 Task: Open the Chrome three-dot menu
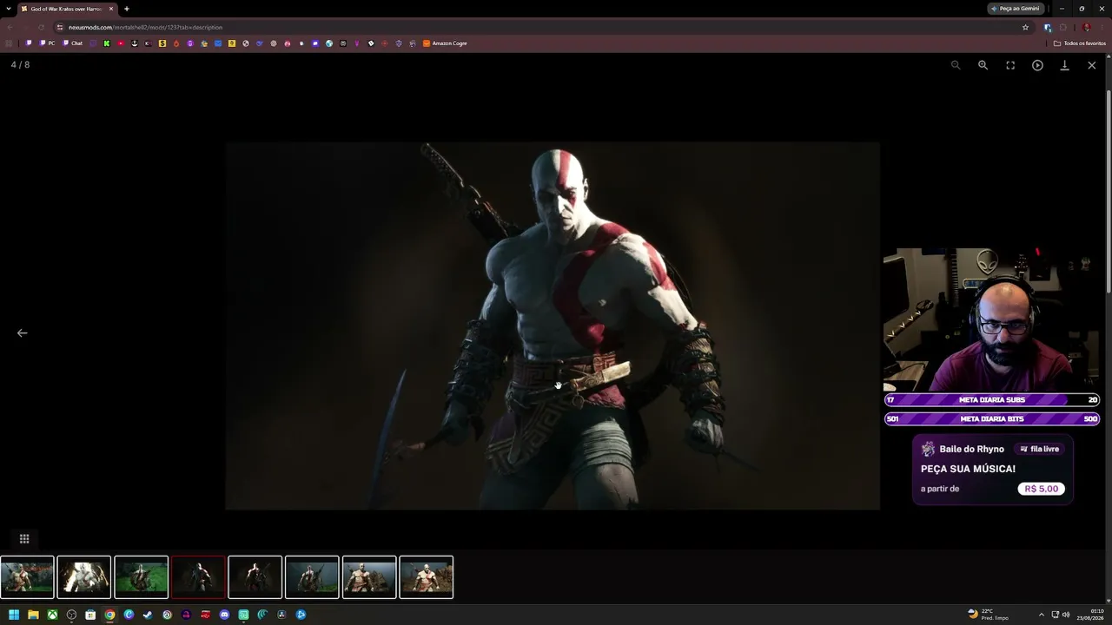click(x=1102, y=27)
